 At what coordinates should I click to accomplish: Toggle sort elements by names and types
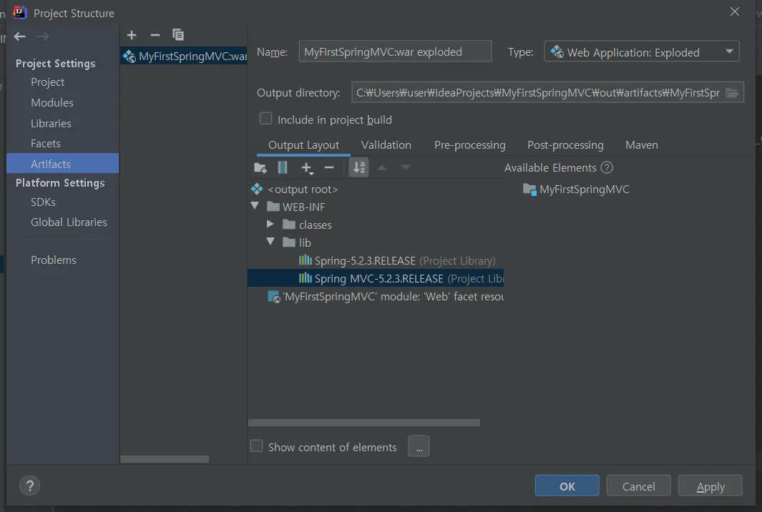359,168
